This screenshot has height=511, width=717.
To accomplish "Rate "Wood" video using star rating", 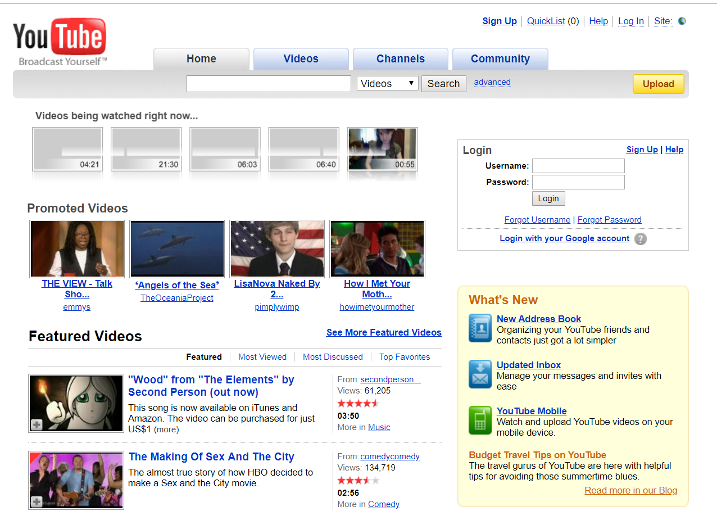I will click(358, 403).
